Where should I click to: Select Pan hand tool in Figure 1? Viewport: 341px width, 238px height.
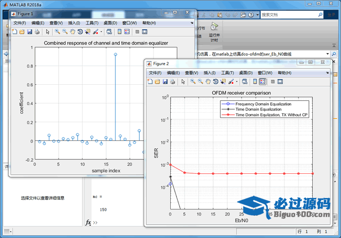(72, 32)
